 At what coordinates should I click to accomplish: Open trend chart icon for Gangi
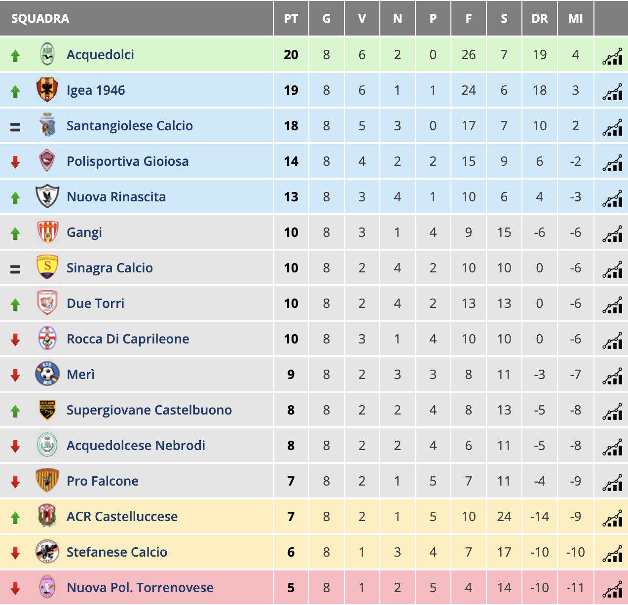tap(612, 234)
